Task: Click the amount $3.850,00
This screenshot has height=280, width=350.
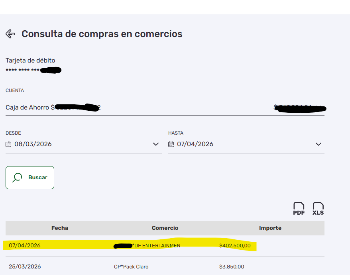Action: pyautogui.click(x=232, y=267)
